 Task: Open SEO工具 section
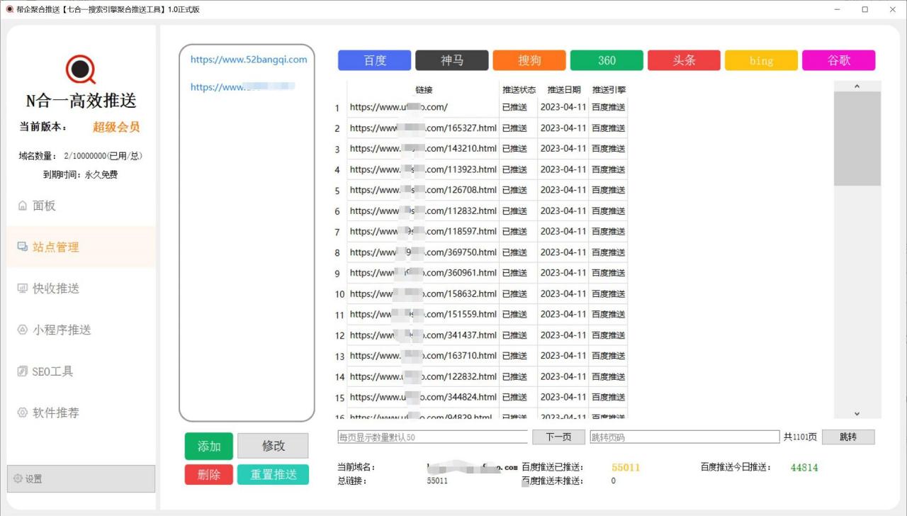pyautogui.click(x=81, y=371)
